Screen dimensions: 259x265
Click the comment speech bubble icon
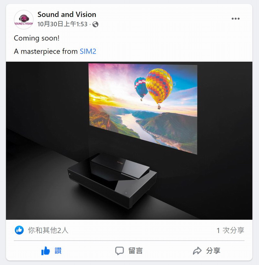click(x=119, y=251)
